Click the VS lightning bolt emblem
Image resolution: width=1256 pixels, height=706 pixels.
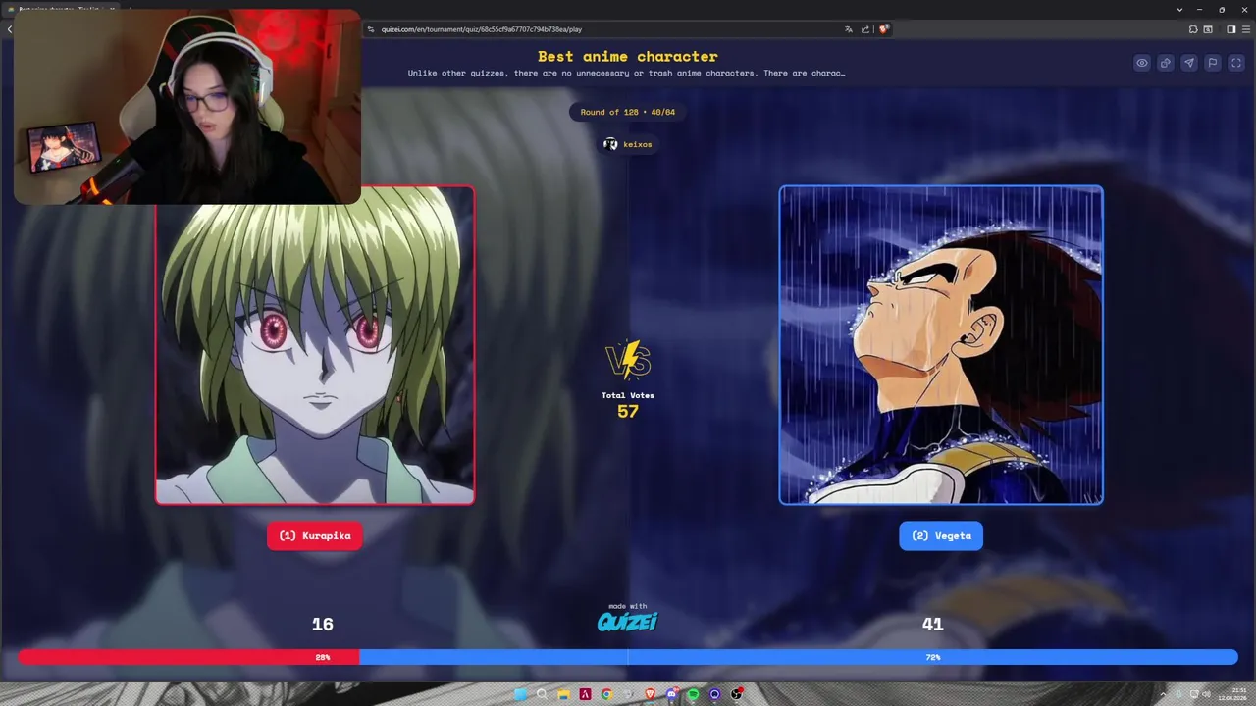coord(628,360)
